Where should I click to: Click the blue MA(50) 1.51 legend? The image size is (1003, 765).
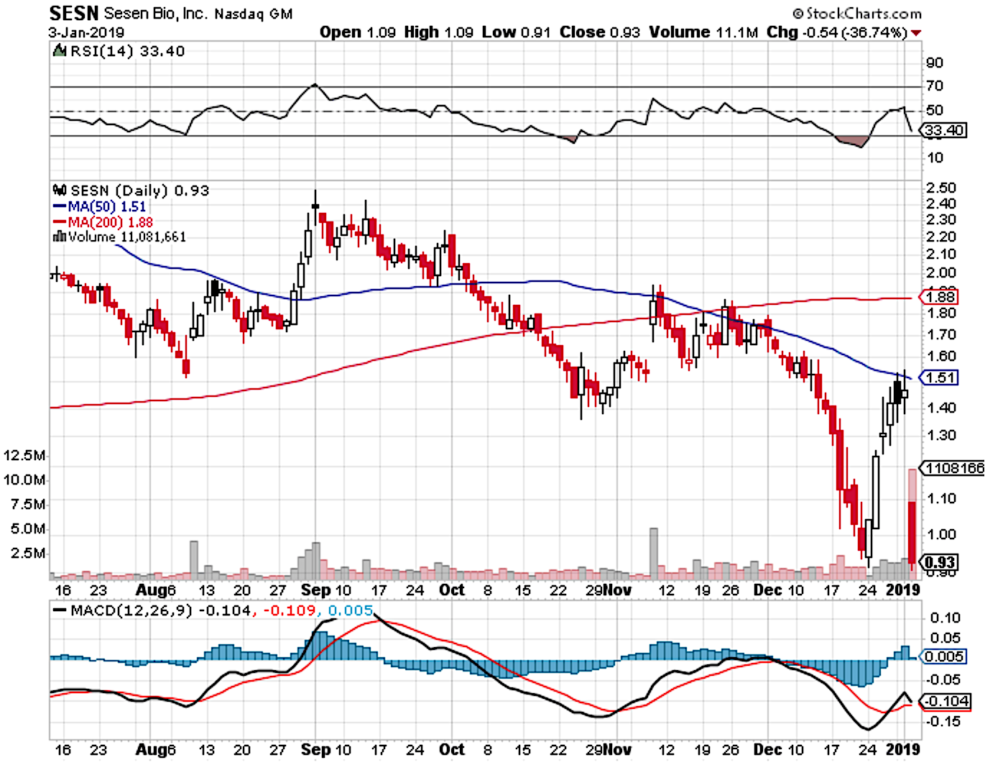[x=100, y=207]
